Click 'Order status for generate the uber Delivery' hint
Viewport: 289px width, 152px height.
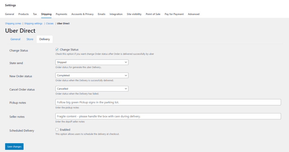(78, 67)
